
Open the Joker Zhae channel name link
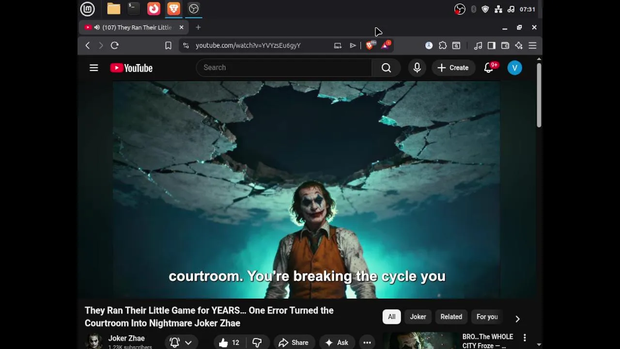pos(126,338)
